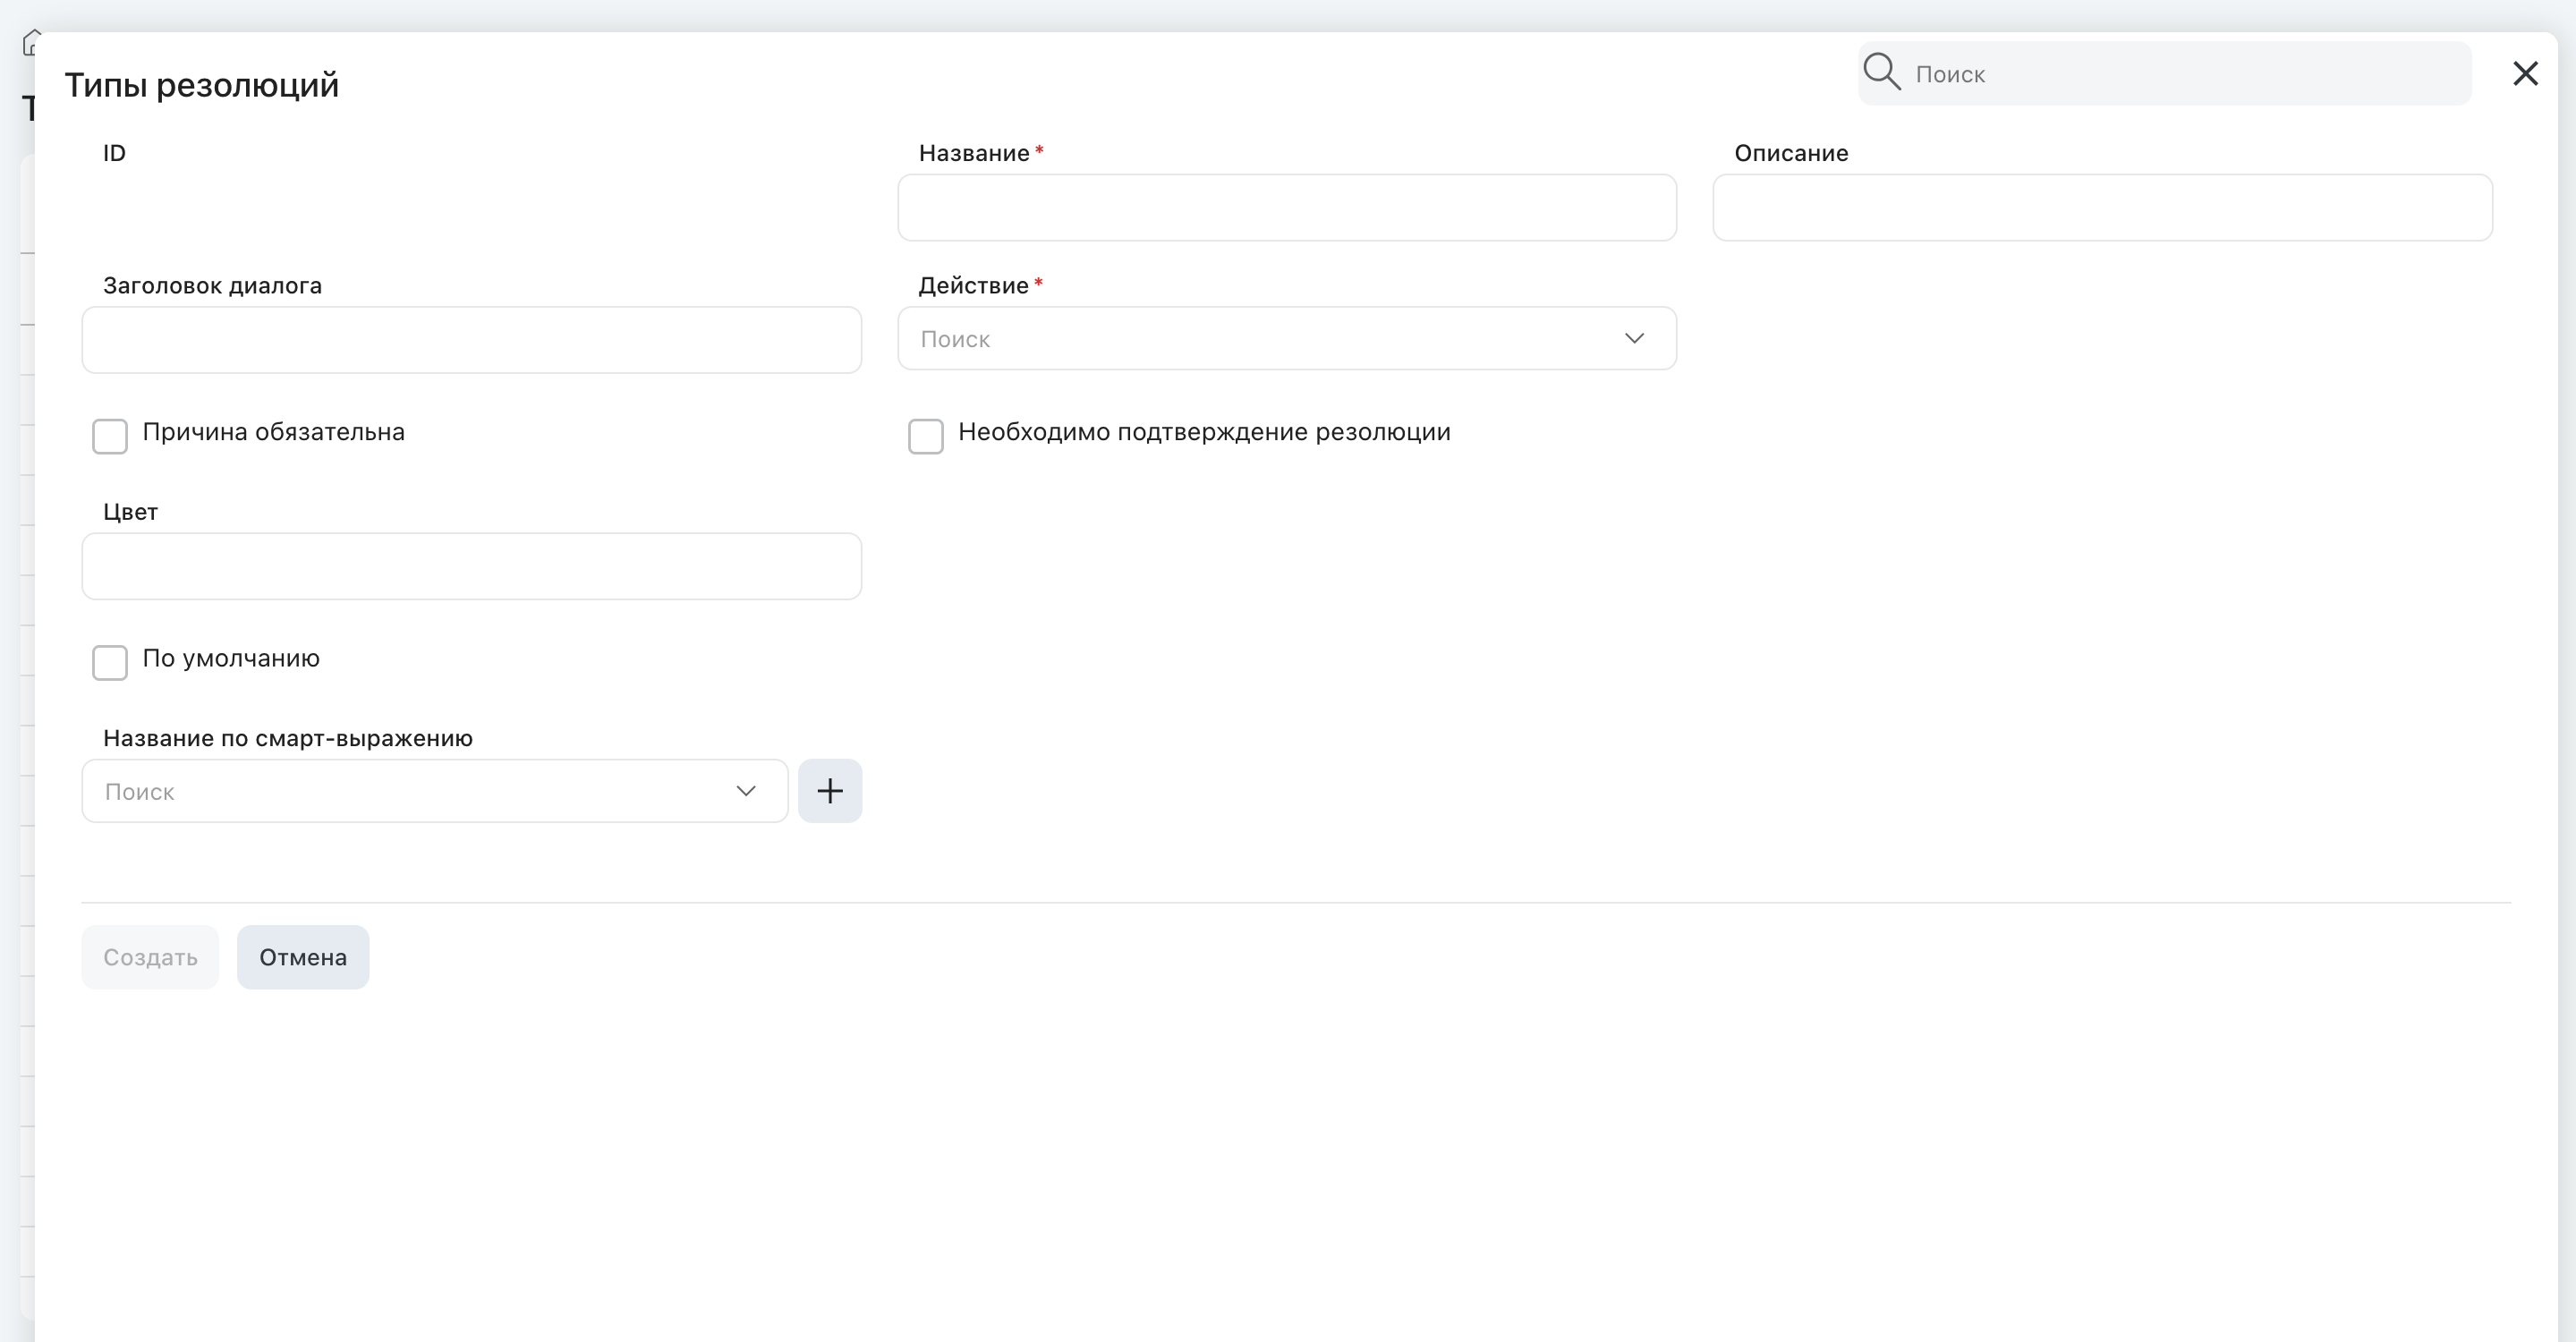Expand the Название по смарт-выражению dropdown arrow

746,791
